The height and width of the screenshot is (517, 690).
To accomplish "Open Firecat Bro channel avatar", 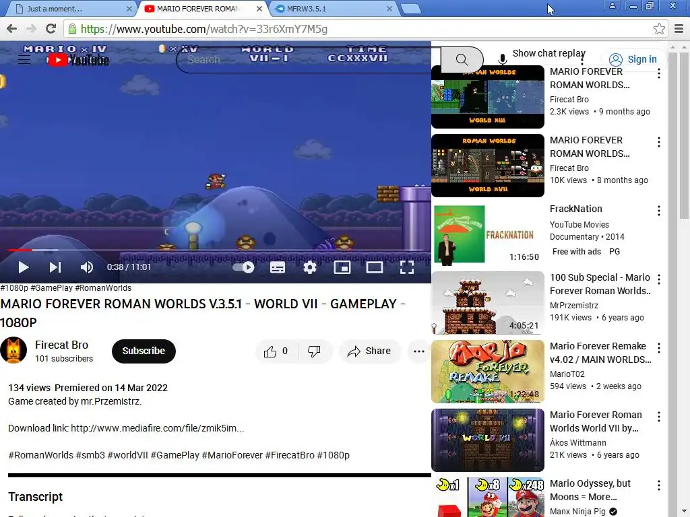I will 13,350.
